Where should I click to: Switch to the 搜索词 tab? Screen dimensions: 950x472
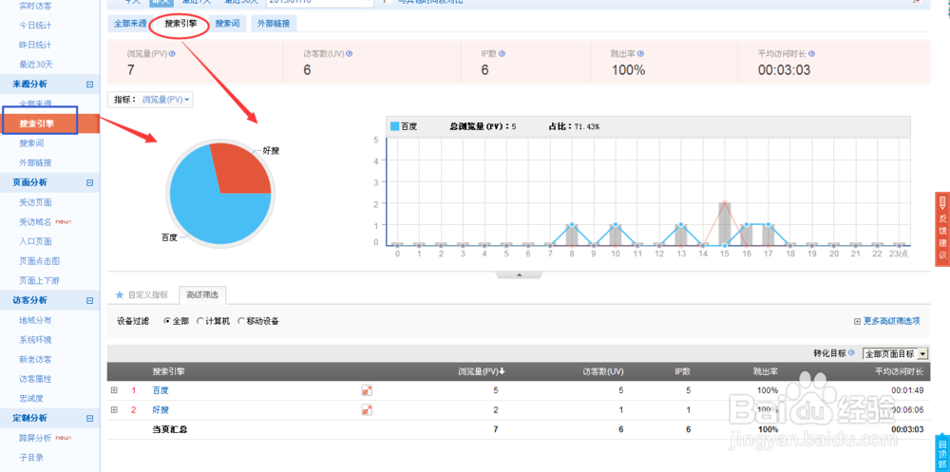point(227,25)
